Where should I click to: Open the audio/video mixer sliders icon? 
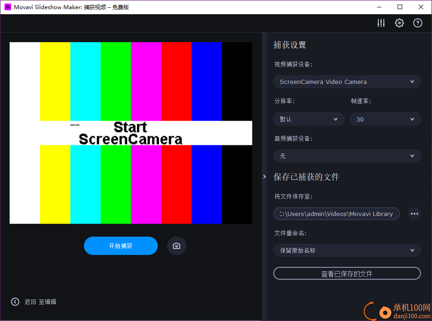[381, 23]
